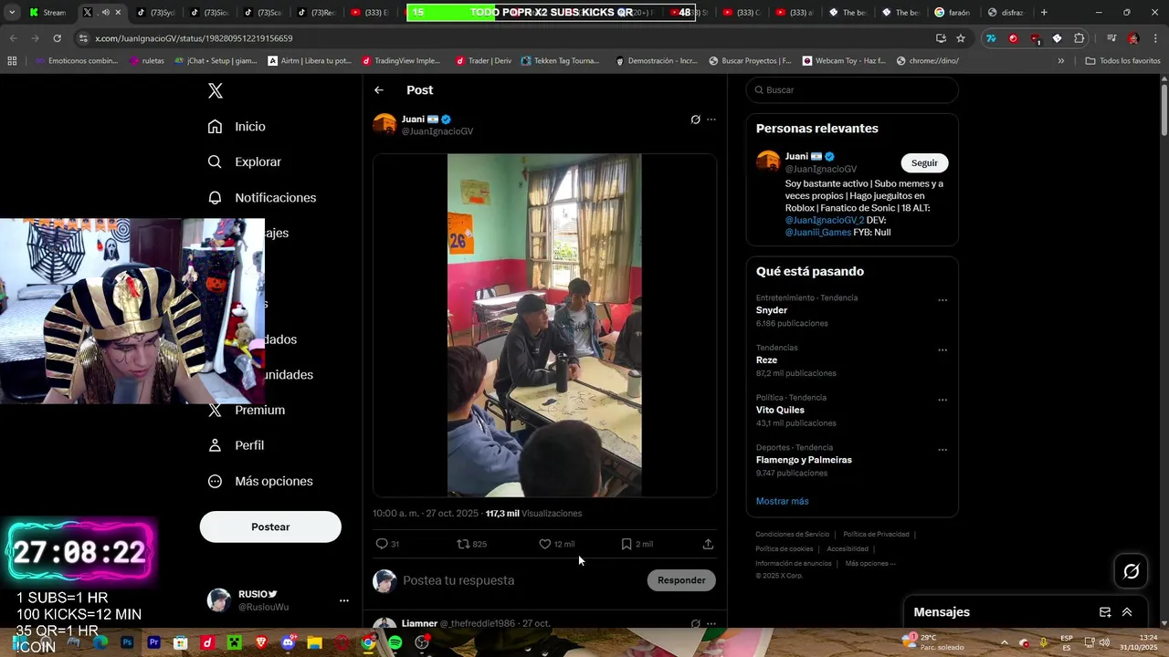Image resolution: width=1169 pixels, height=657 pixels.
Task: Open Chrome apps grid icon
Action: (x=12, y=61)
